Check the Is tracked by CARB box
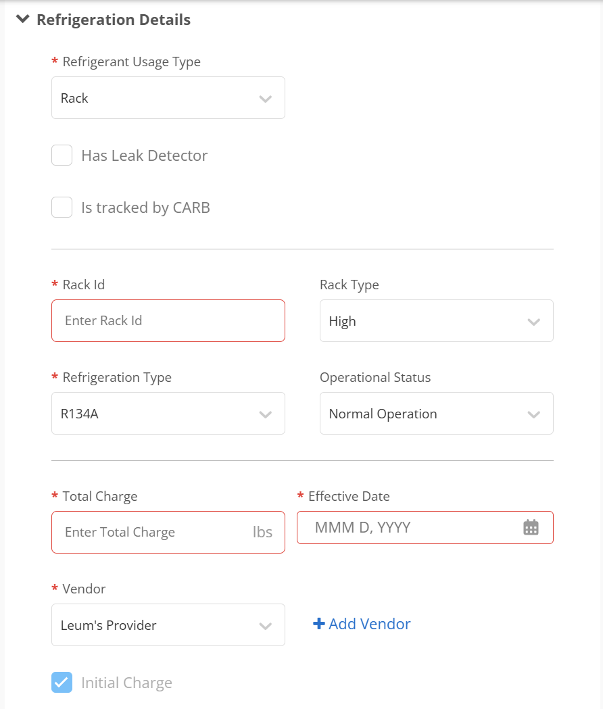This screenshot has height=709, width=603. tap(62, 207)
